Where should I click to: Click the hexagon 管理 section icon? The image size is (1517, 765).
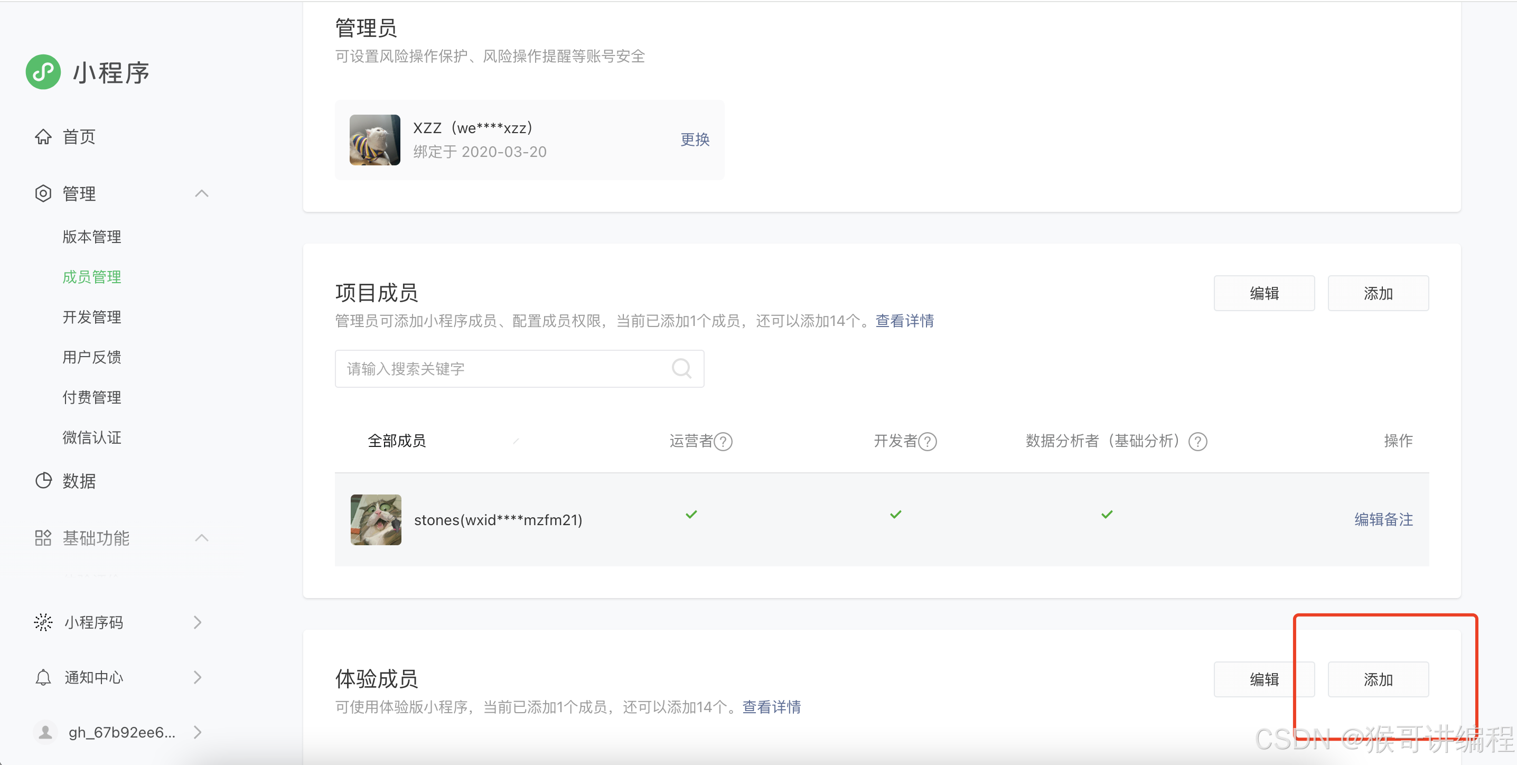click(43, 194)
